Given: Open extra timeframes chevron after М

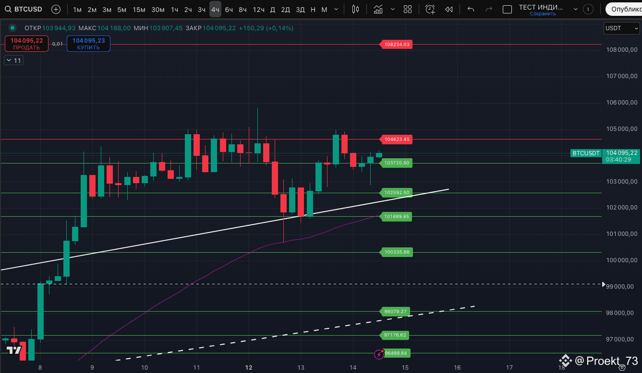Looking at the screenshot, I should 336,9.
